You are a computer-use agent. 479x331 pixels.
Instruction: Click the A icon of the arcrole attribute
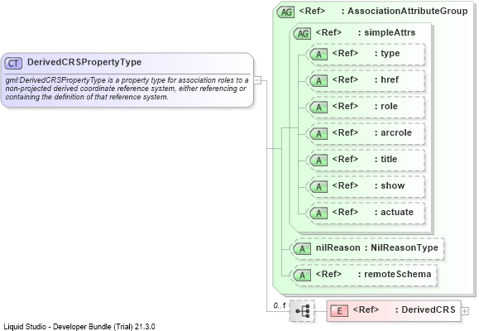pos(319,134)
